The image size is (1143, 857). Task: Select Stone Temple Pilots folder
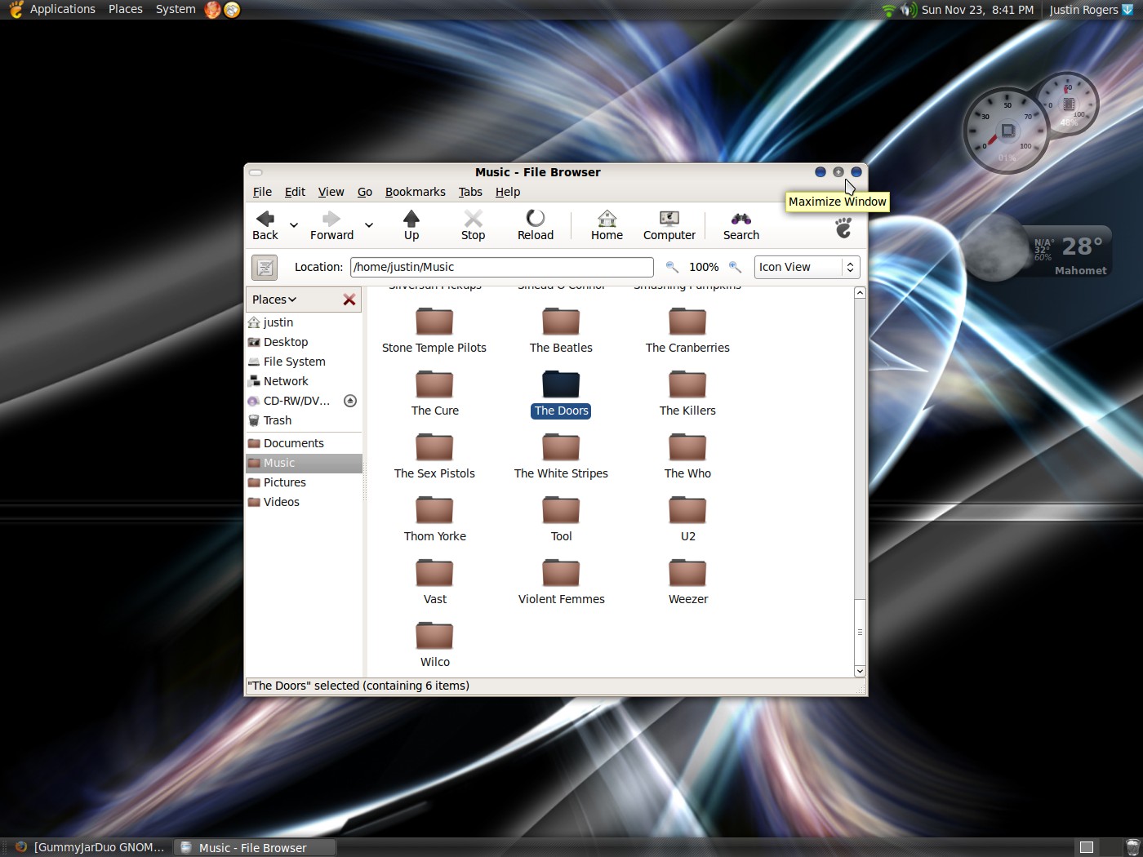pyautogui.click(x=434, y=331)
